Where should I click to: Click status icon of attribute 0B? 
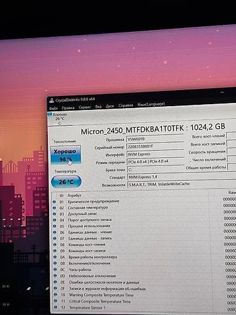[x=55, y=263]
